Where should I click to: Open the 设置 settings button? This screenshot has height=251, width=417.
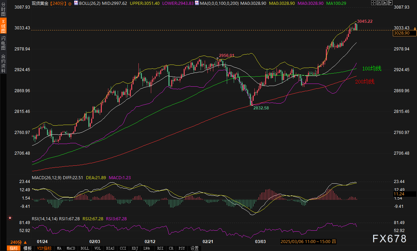(x=195, y=248)
